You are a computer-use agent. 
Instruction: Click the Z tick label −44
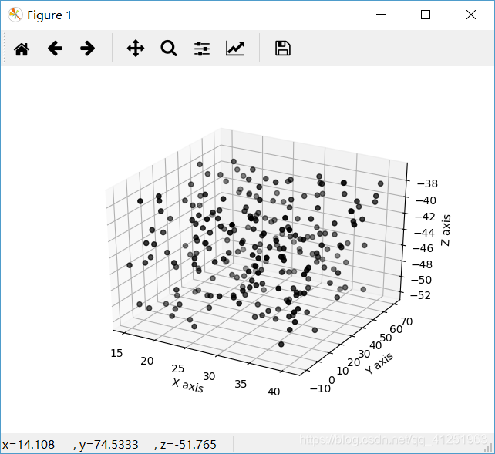[x=423, y=233]
